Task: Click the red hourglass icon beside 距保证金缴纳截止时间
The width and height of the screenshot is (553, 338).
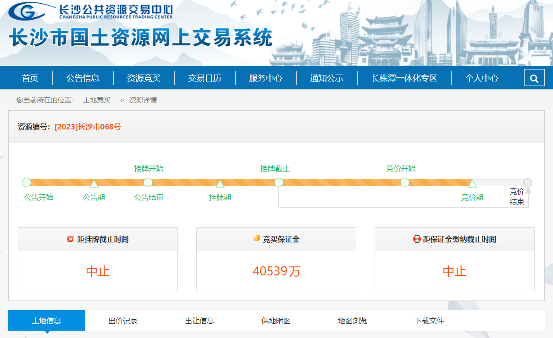Action: (x=417, y=239)
